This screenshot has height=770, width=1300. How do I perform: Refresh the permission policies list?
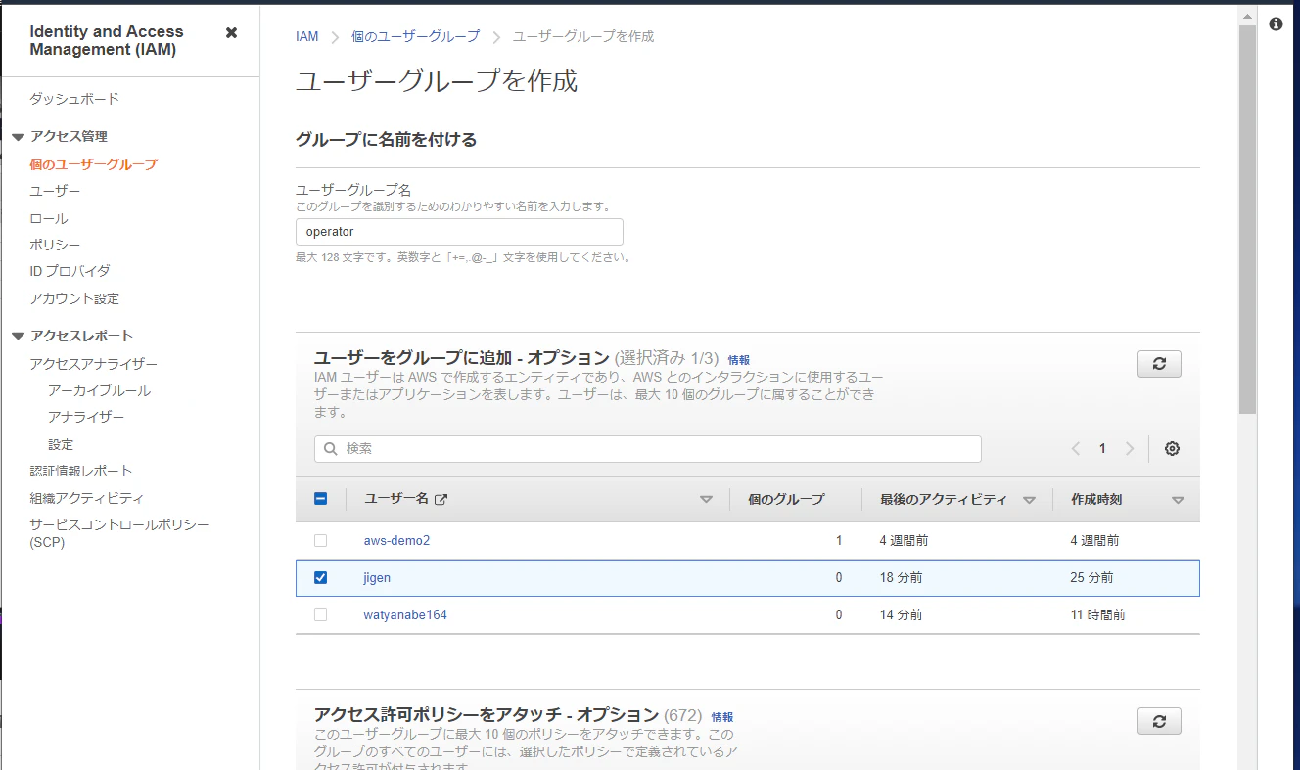tap(1159, 721)
